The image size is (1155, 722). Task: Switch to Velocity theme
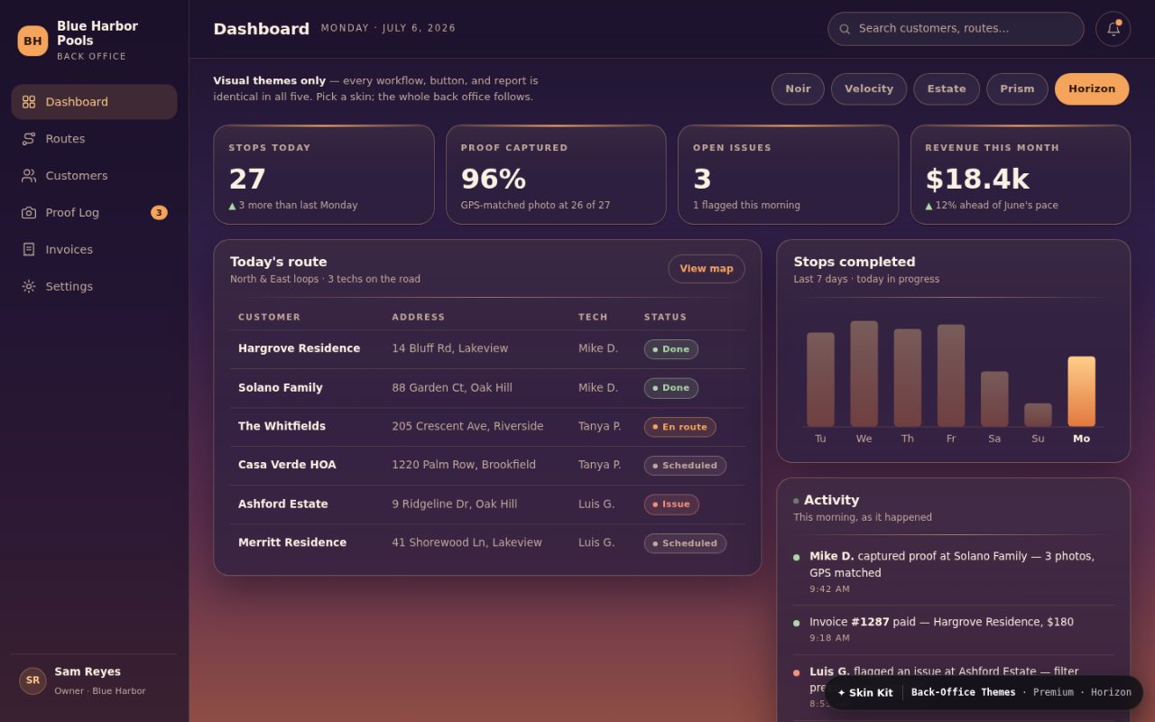[869, 89]
